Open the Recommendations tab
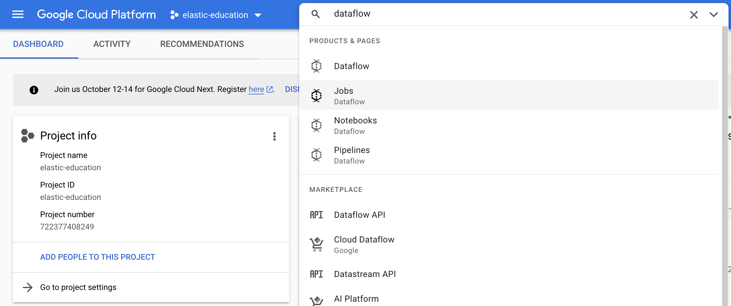This screenshot has height=306, width=731. 202,44
